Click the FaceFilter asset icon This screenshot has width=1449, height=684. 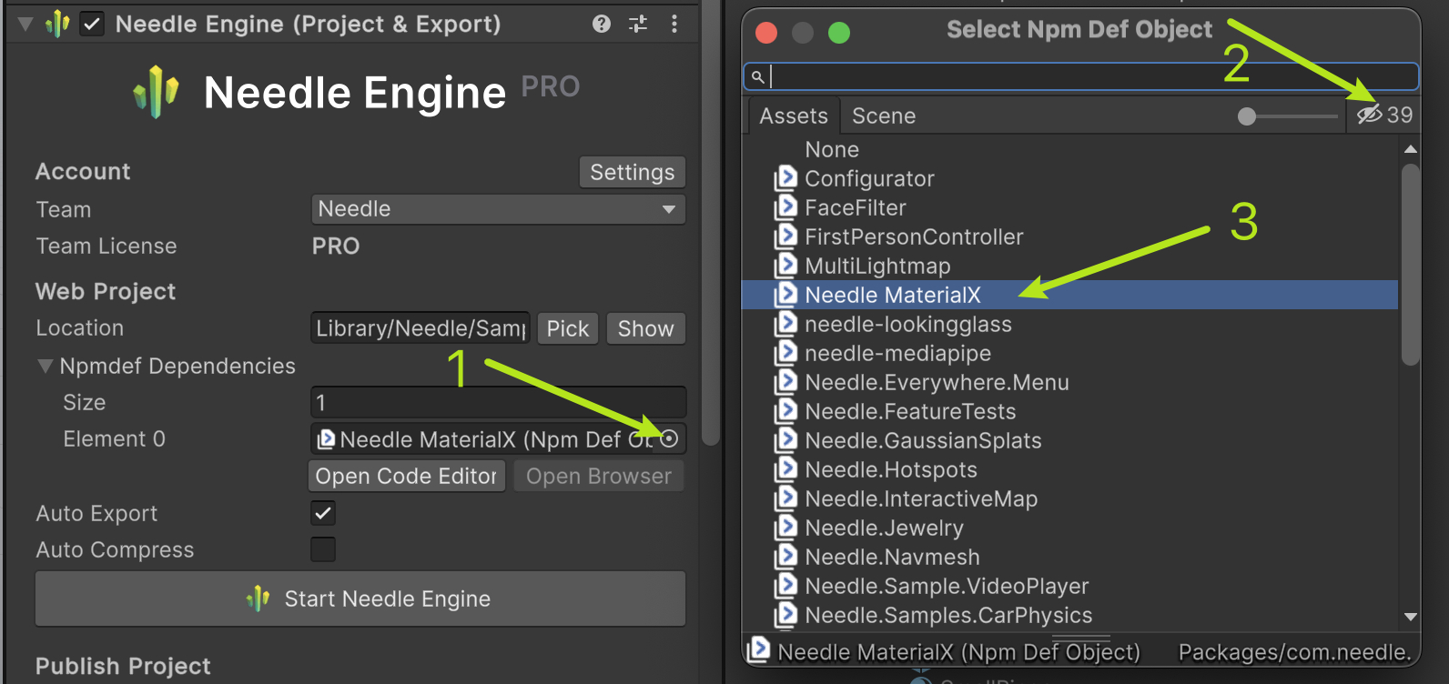[785, 207]
